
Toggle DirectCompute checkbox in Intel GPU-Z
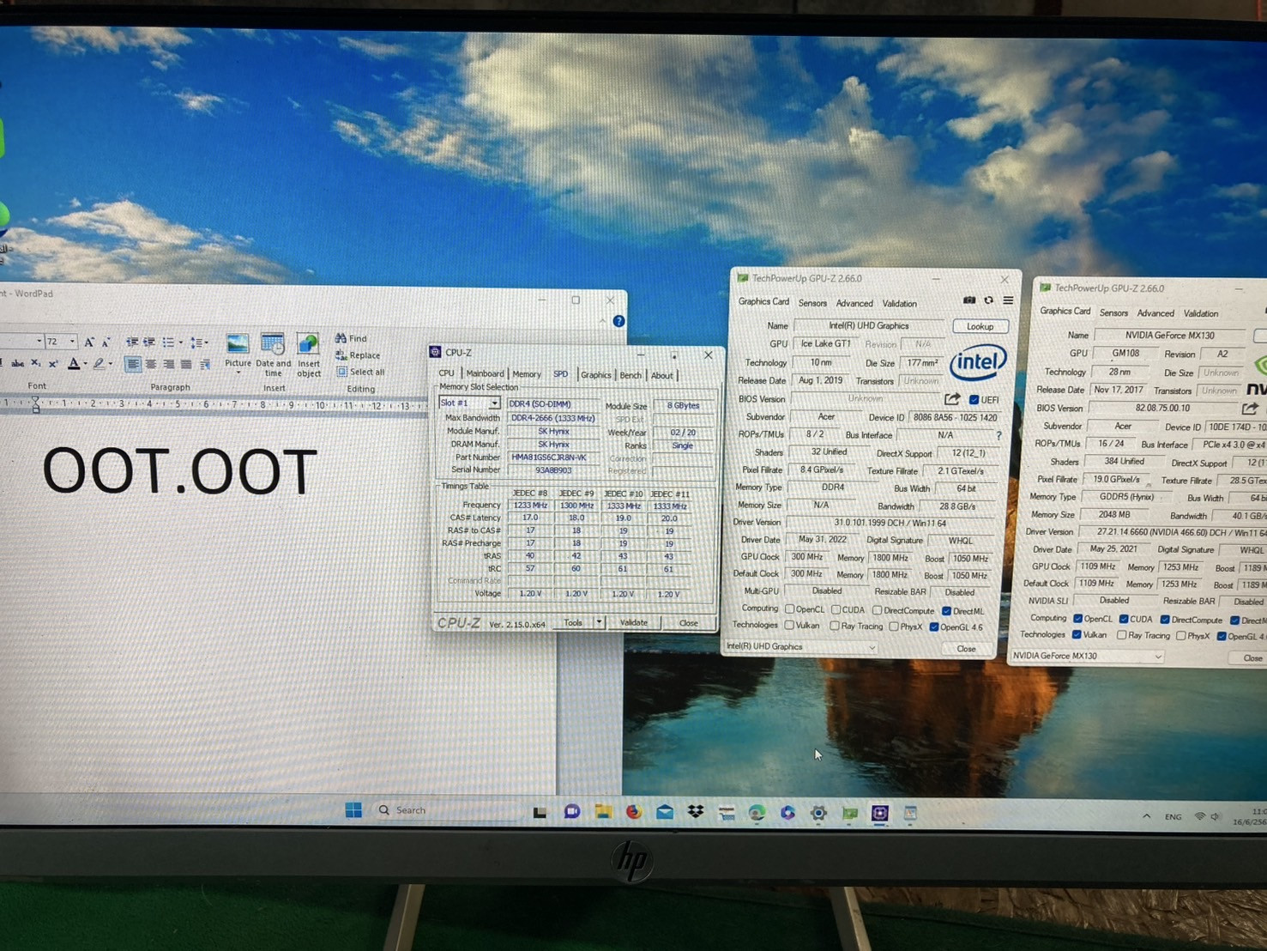pyautogui.click(x=877, y=611)
